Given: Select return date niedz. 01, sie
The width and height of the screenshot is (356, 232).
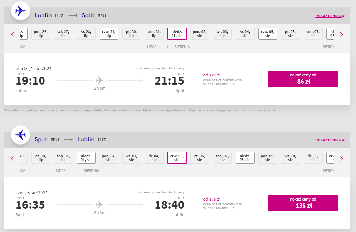Looking at the screenshot, I should (x=86, y=158).
